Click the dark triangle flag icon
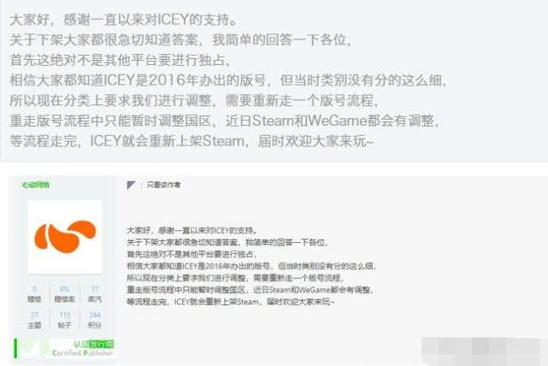 tap(131, 185)
